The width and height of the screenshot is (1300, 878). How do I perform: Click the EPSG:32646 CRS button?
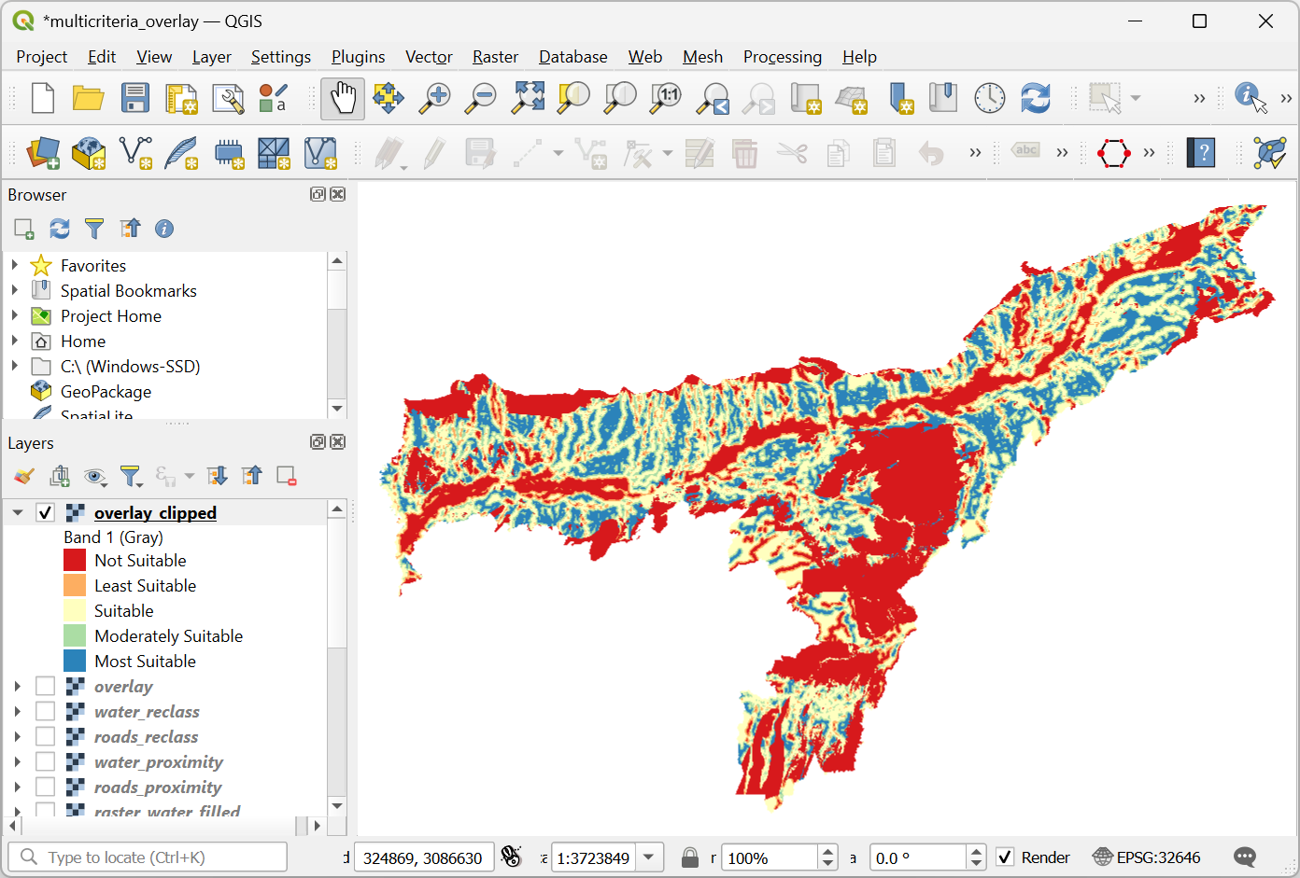pos(1147,857)
